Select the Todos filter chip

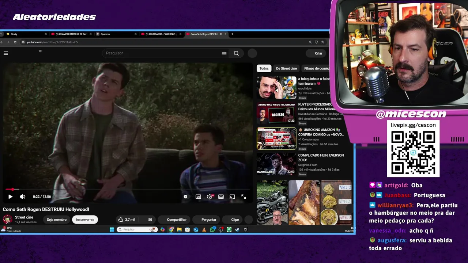coord(264,68)
